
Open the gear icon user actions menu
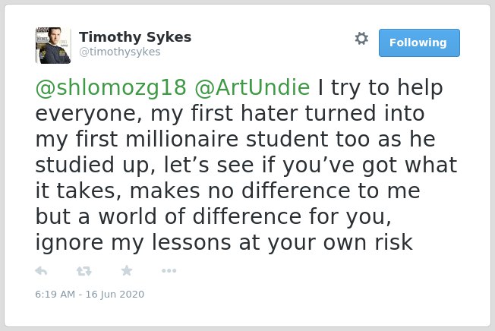pos(361,39)
